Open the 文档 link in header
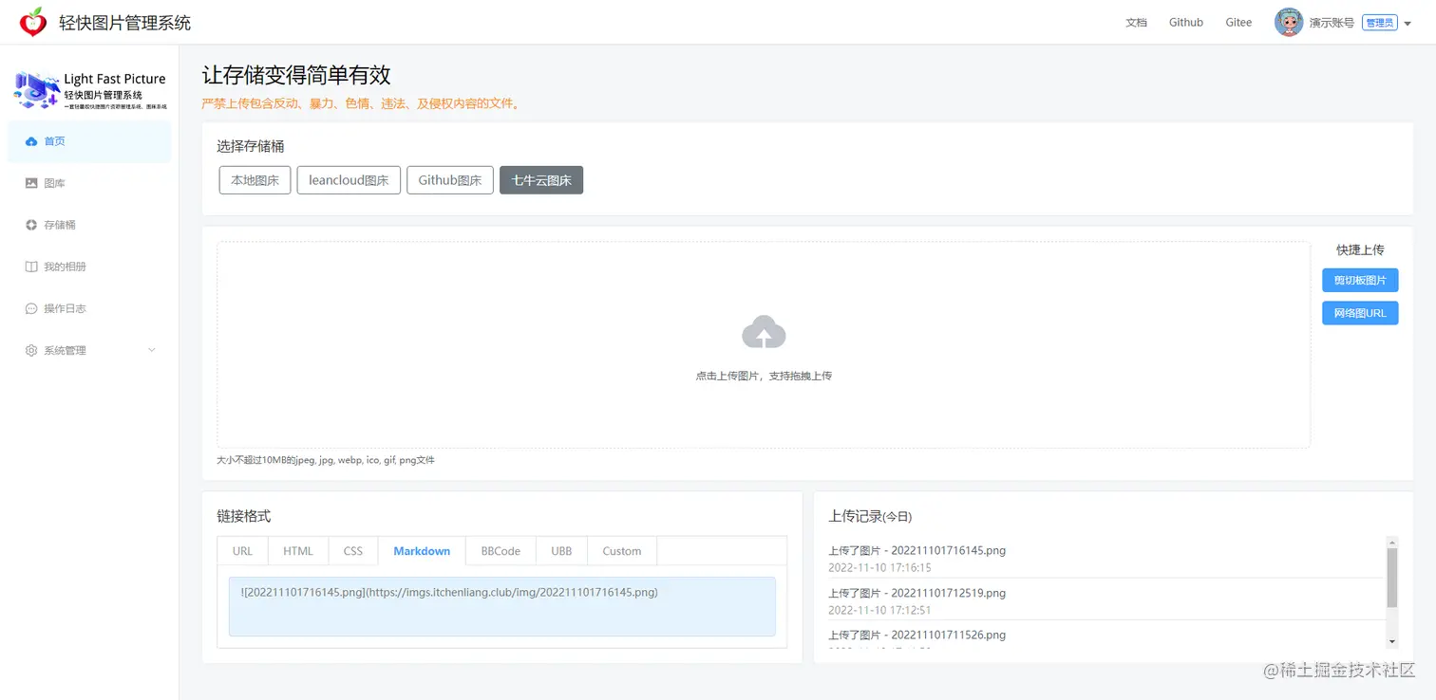Image resolution: width=1436 pixels, height=700 pixels. click(1136, 23)
